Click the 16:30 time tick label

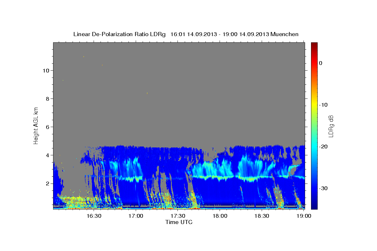pos(94,216)
